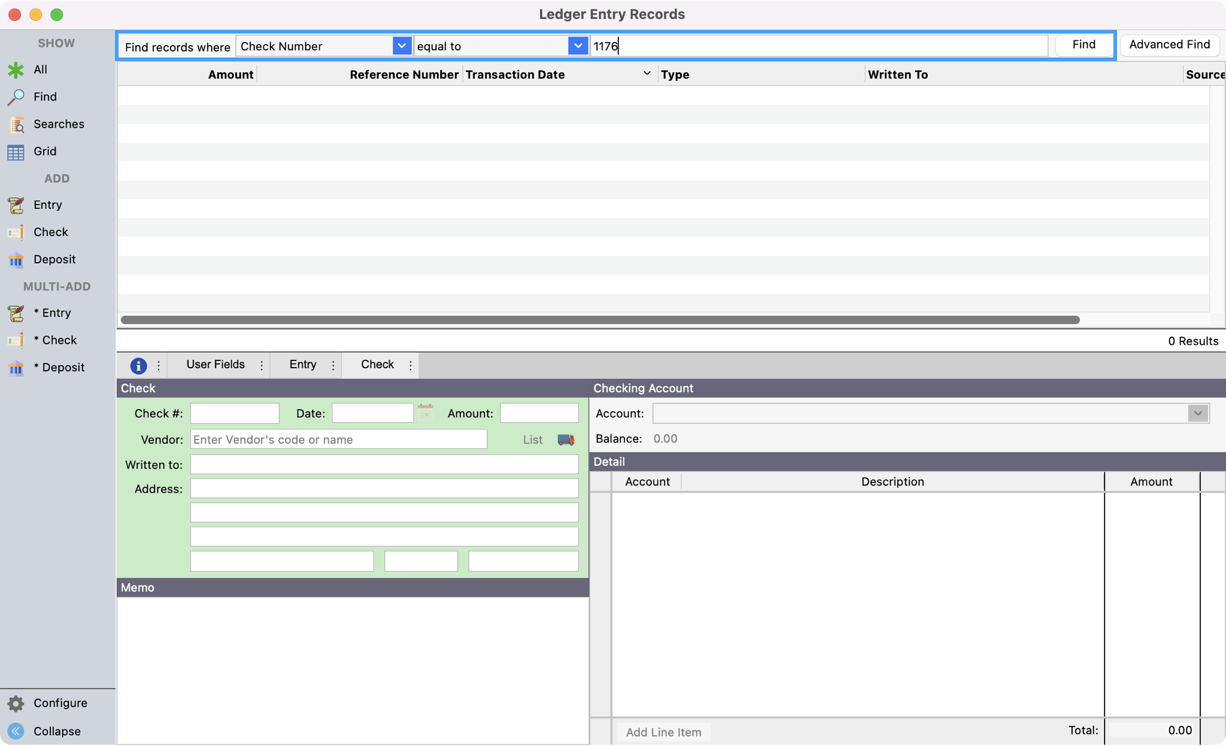Open the calendar picker beside the Date field
1226x746 pixels.
[424, 413]
